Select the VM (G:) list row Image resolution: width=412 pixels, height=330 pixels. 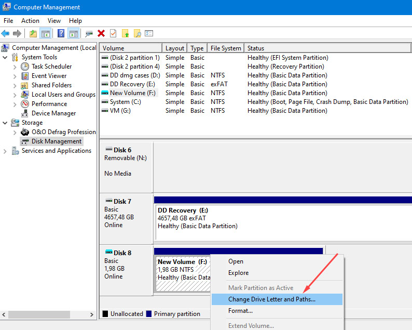255,111
